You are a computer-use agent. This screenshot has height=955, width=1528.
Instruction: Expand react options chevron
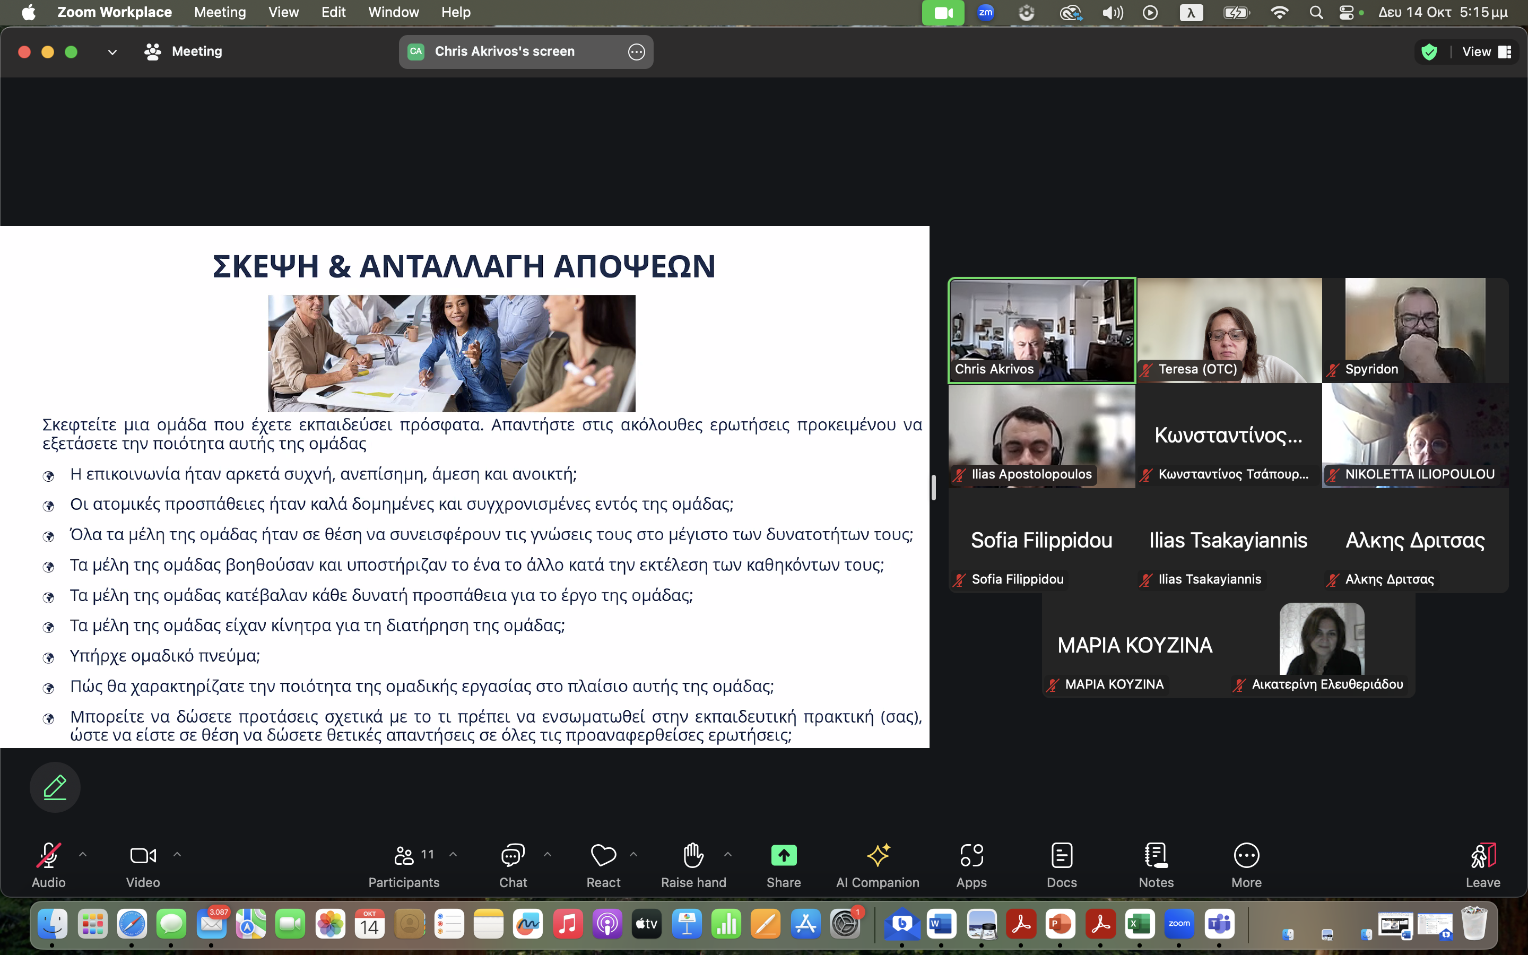click(633, 855)
